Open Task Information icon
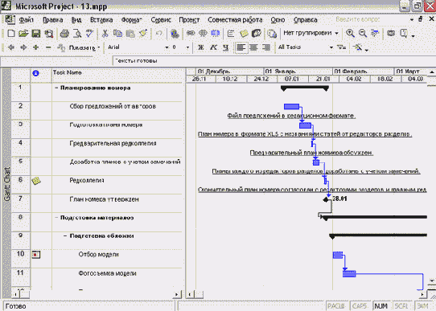The image size is (436, 311). click(231, 34)
